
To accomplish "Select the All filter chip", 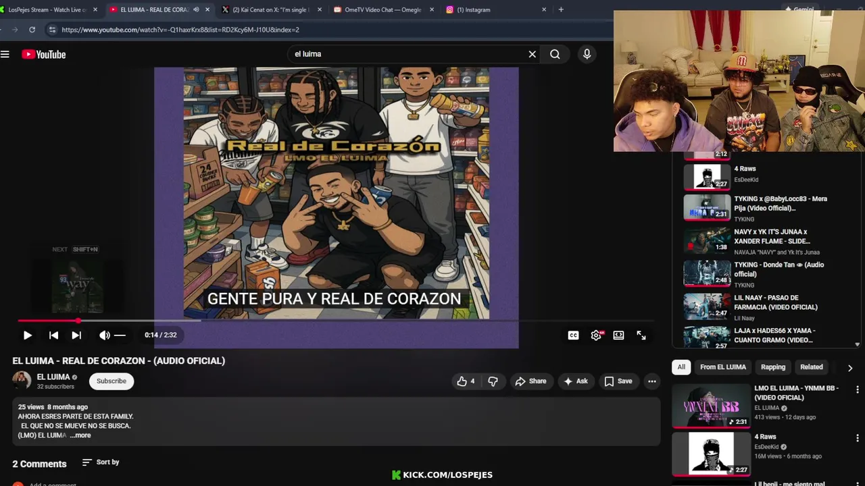I will coord(681,367).
